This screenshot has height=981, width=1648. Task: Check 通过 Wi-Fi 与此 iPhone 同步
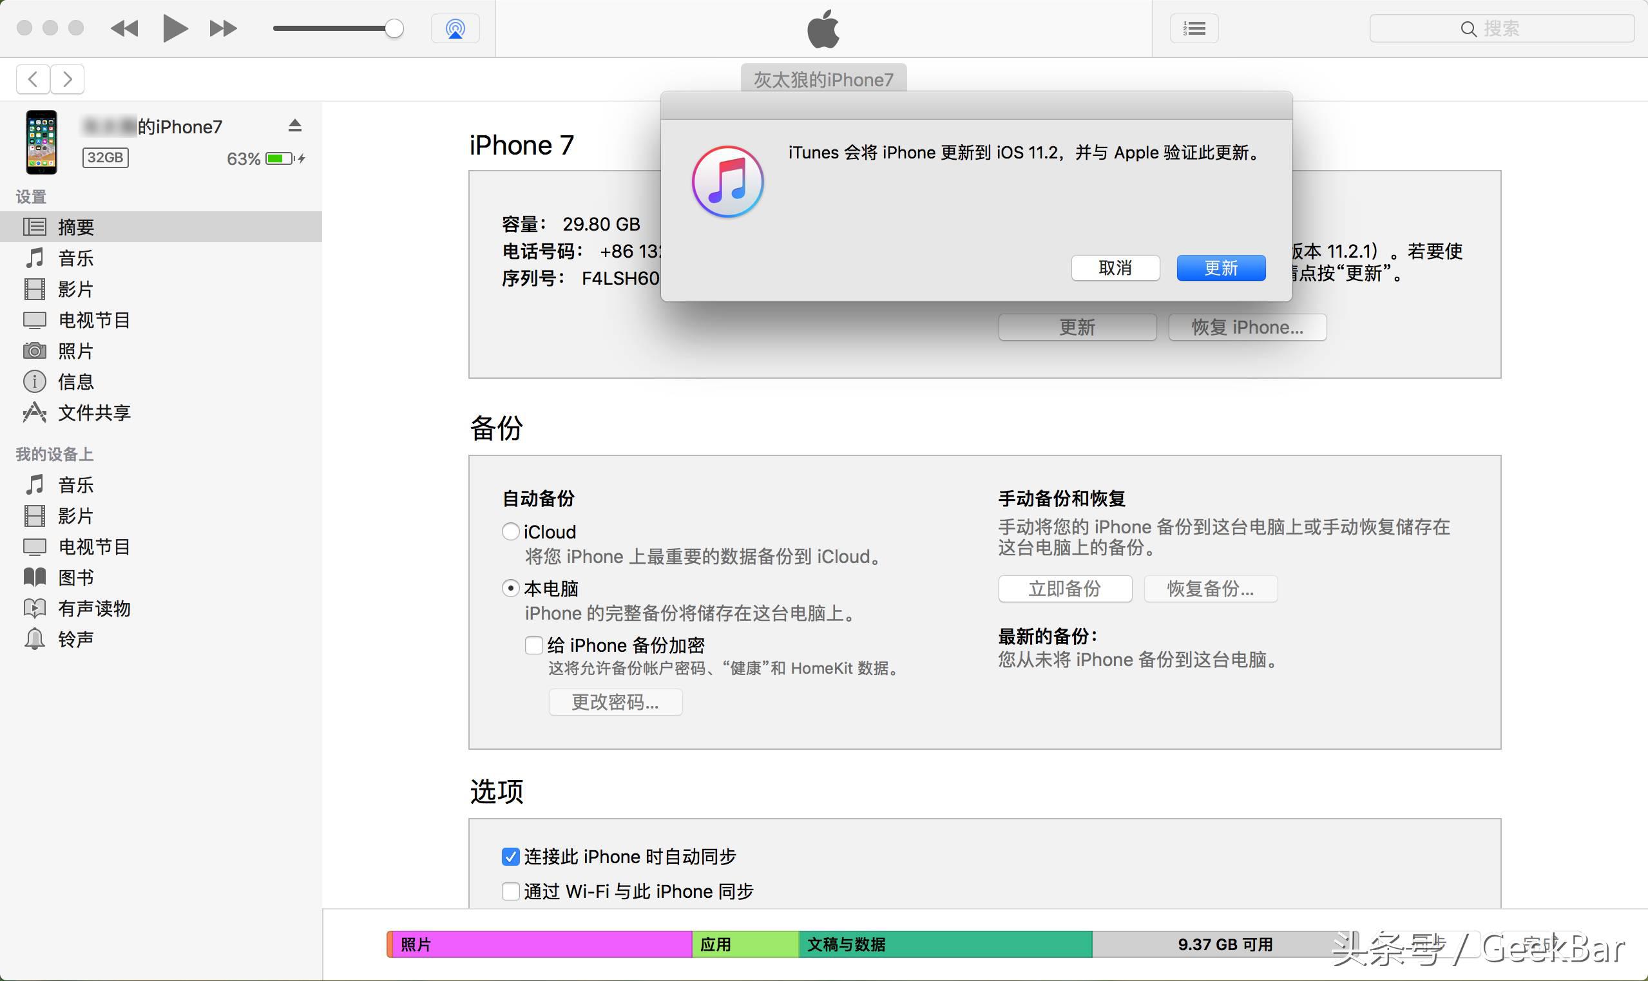(x=509, y=891)
